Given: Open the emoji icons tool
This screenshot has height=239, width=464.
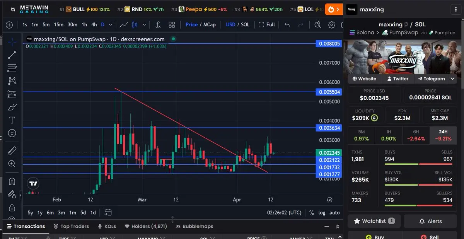Looking at the screenshot, I should (12, 133).
